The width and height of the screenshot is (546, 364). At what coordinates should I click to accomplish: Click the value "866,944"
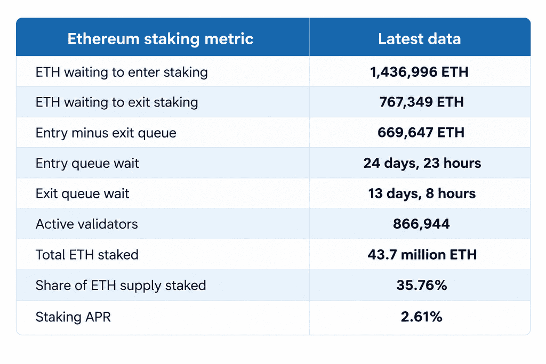421,224
